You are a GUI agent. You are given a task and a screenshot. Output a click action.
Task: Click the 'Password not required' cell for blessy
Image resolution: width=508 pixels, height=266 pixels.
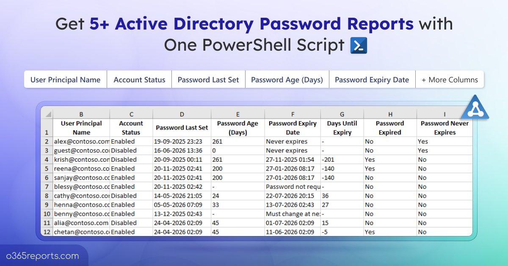(x=293, y=187)
